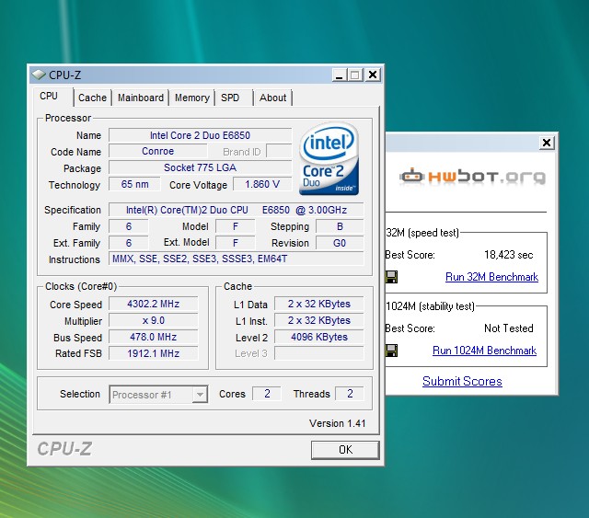
Task: Open the Processor #1 selection dropdown
Action: [200, 395]
